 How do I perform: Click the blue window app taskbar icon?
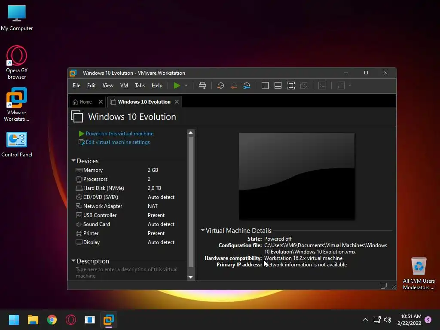(90, 320)
